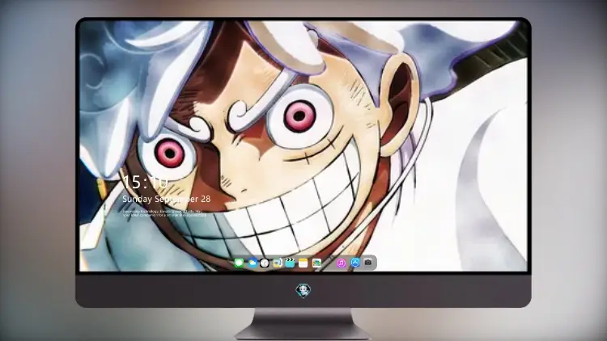Click the 15:10 clock widget
607x341 pixels.
(x=146, y=182)
